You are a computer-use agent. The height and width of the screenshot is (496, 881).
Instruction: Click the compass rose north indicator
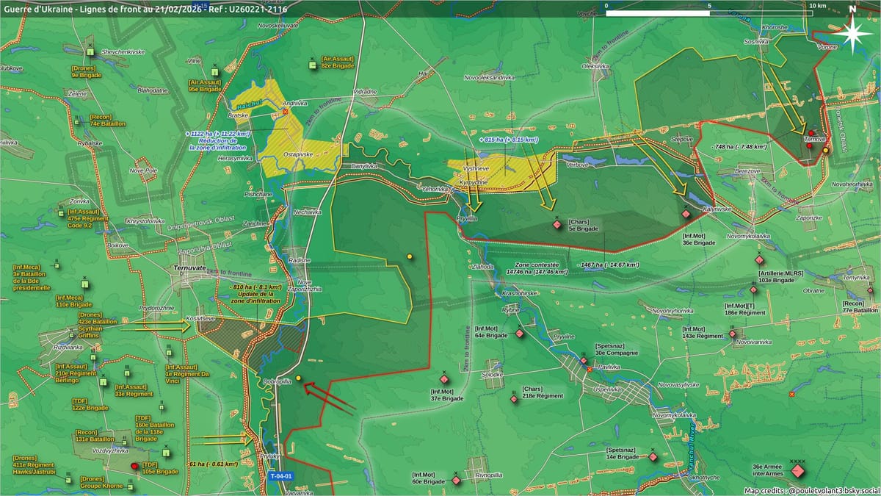[x=852, y=33]
